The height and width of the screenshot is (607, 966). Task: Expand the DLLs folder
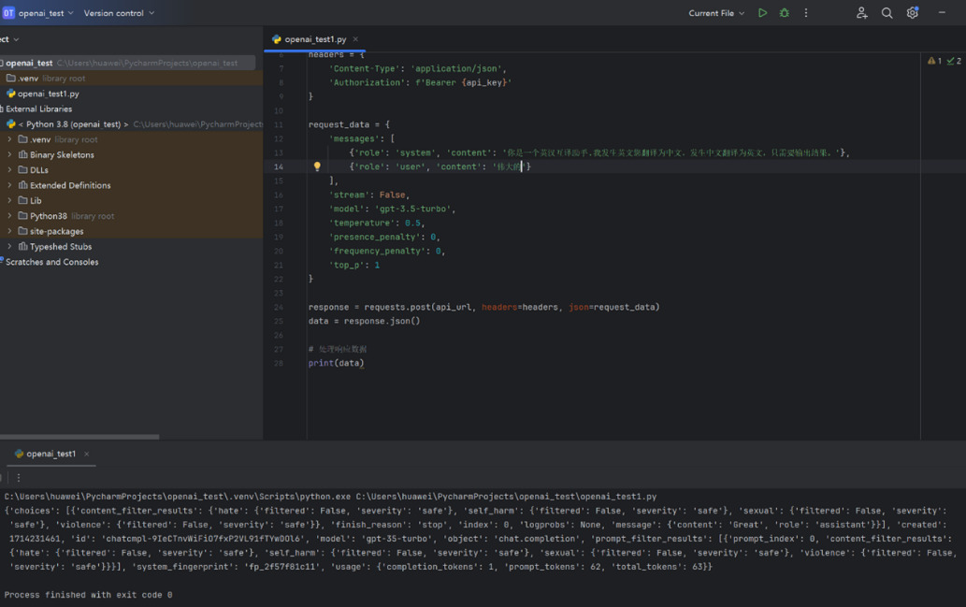9,169
